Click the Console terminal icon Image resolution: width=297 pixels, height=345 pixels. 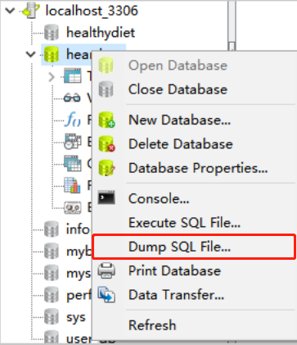tap(106, 197)
